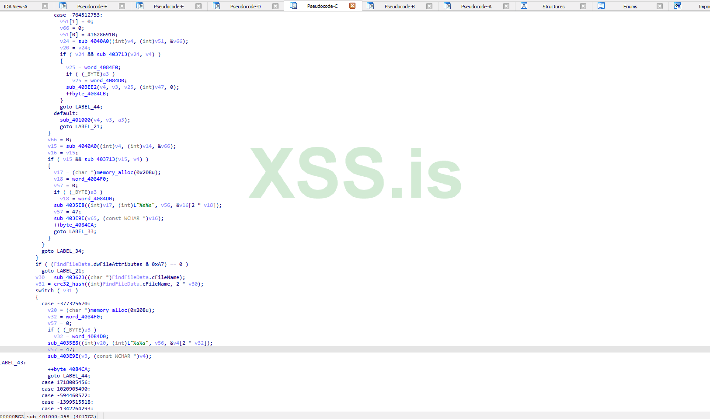Close the Pseudocode-D tab
The width and height of the screenshot is (710, 419).
[x=275, y=6]
